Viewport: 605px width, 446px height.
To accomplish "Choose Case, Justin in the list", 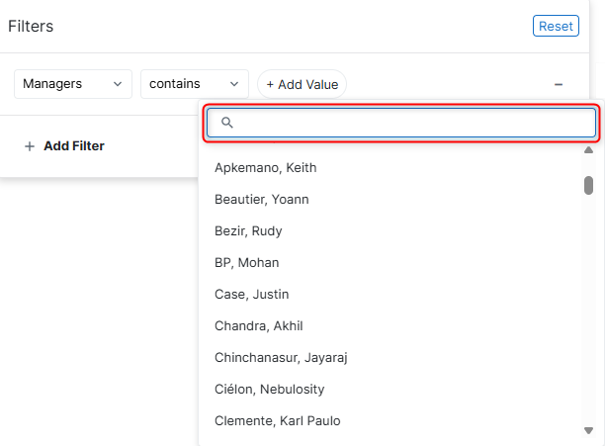I will click(x=251, y=294).
